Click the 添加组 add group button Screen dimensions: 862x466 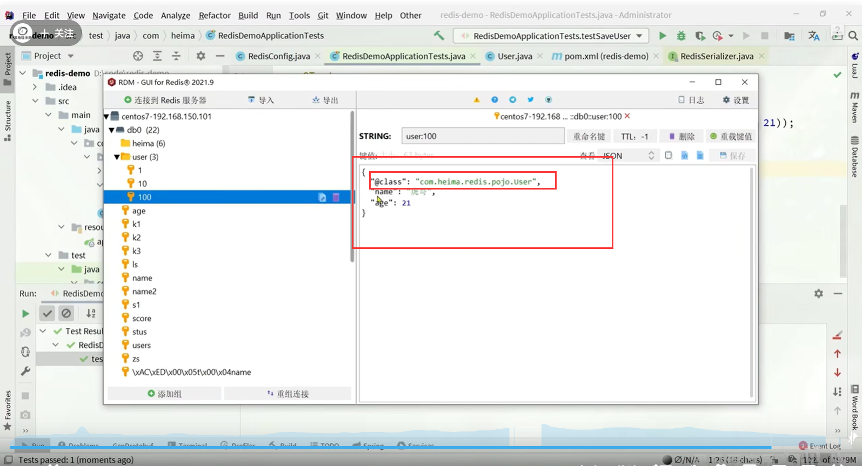(x=164, y=394)
